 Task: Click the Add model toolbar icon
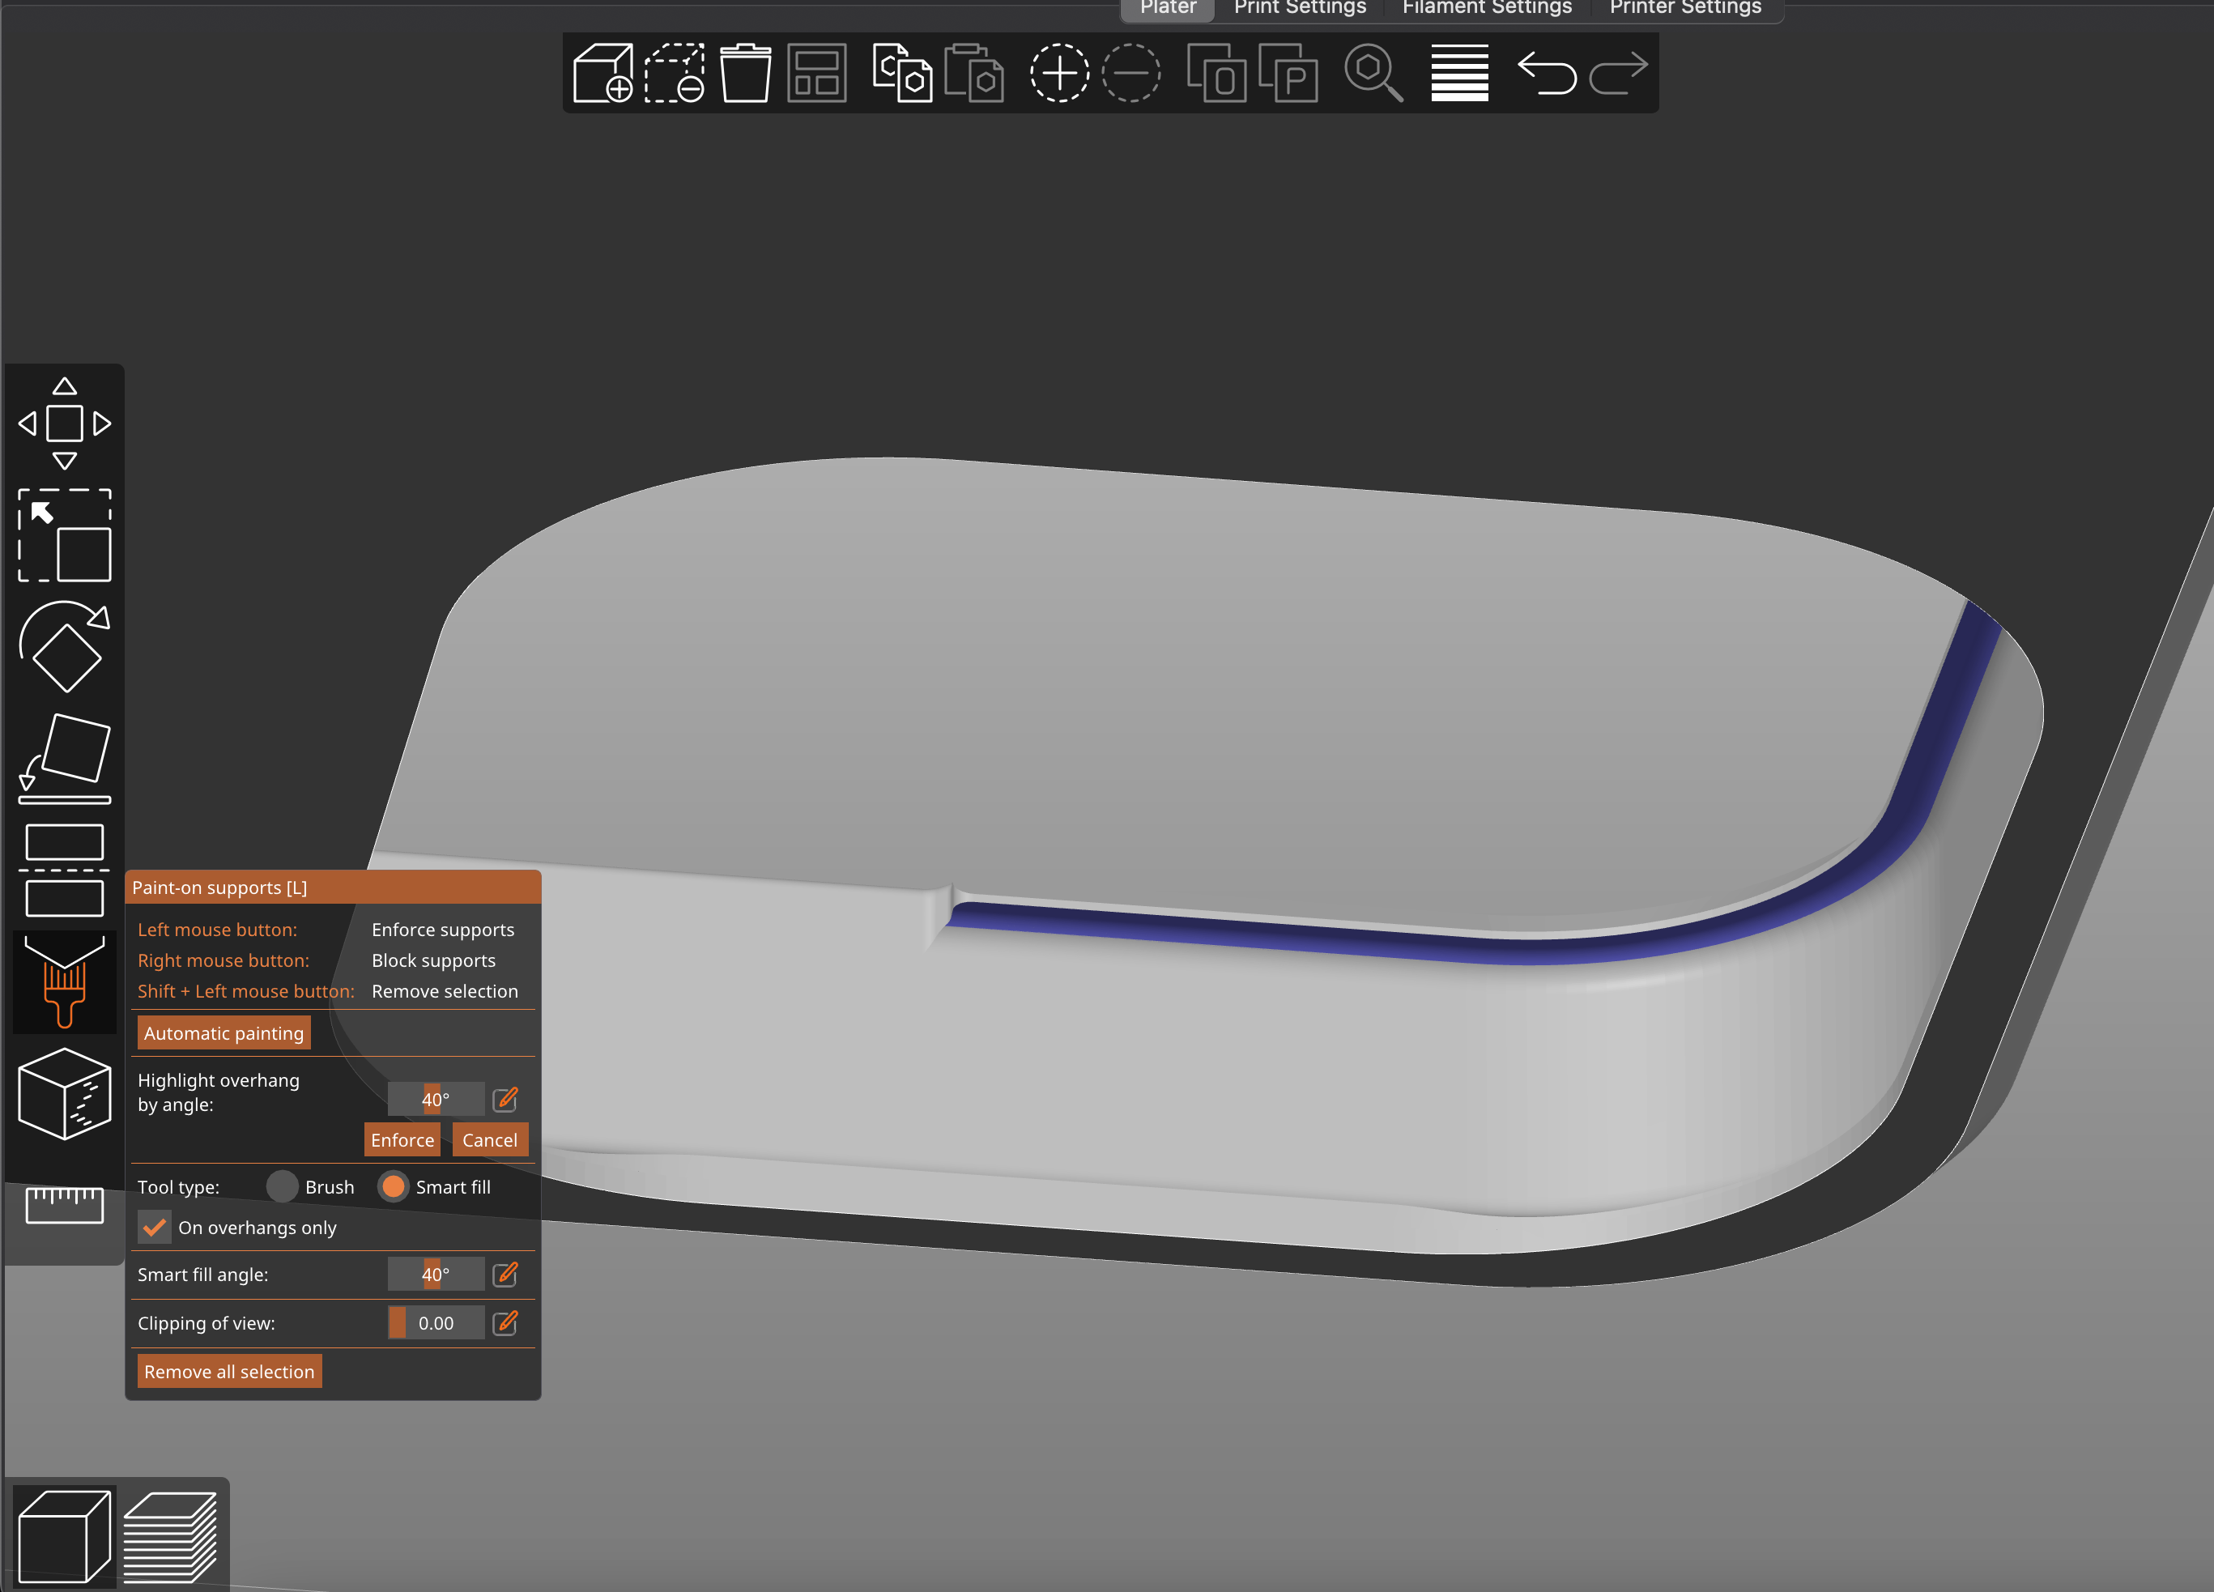click(x=602, y=73)
